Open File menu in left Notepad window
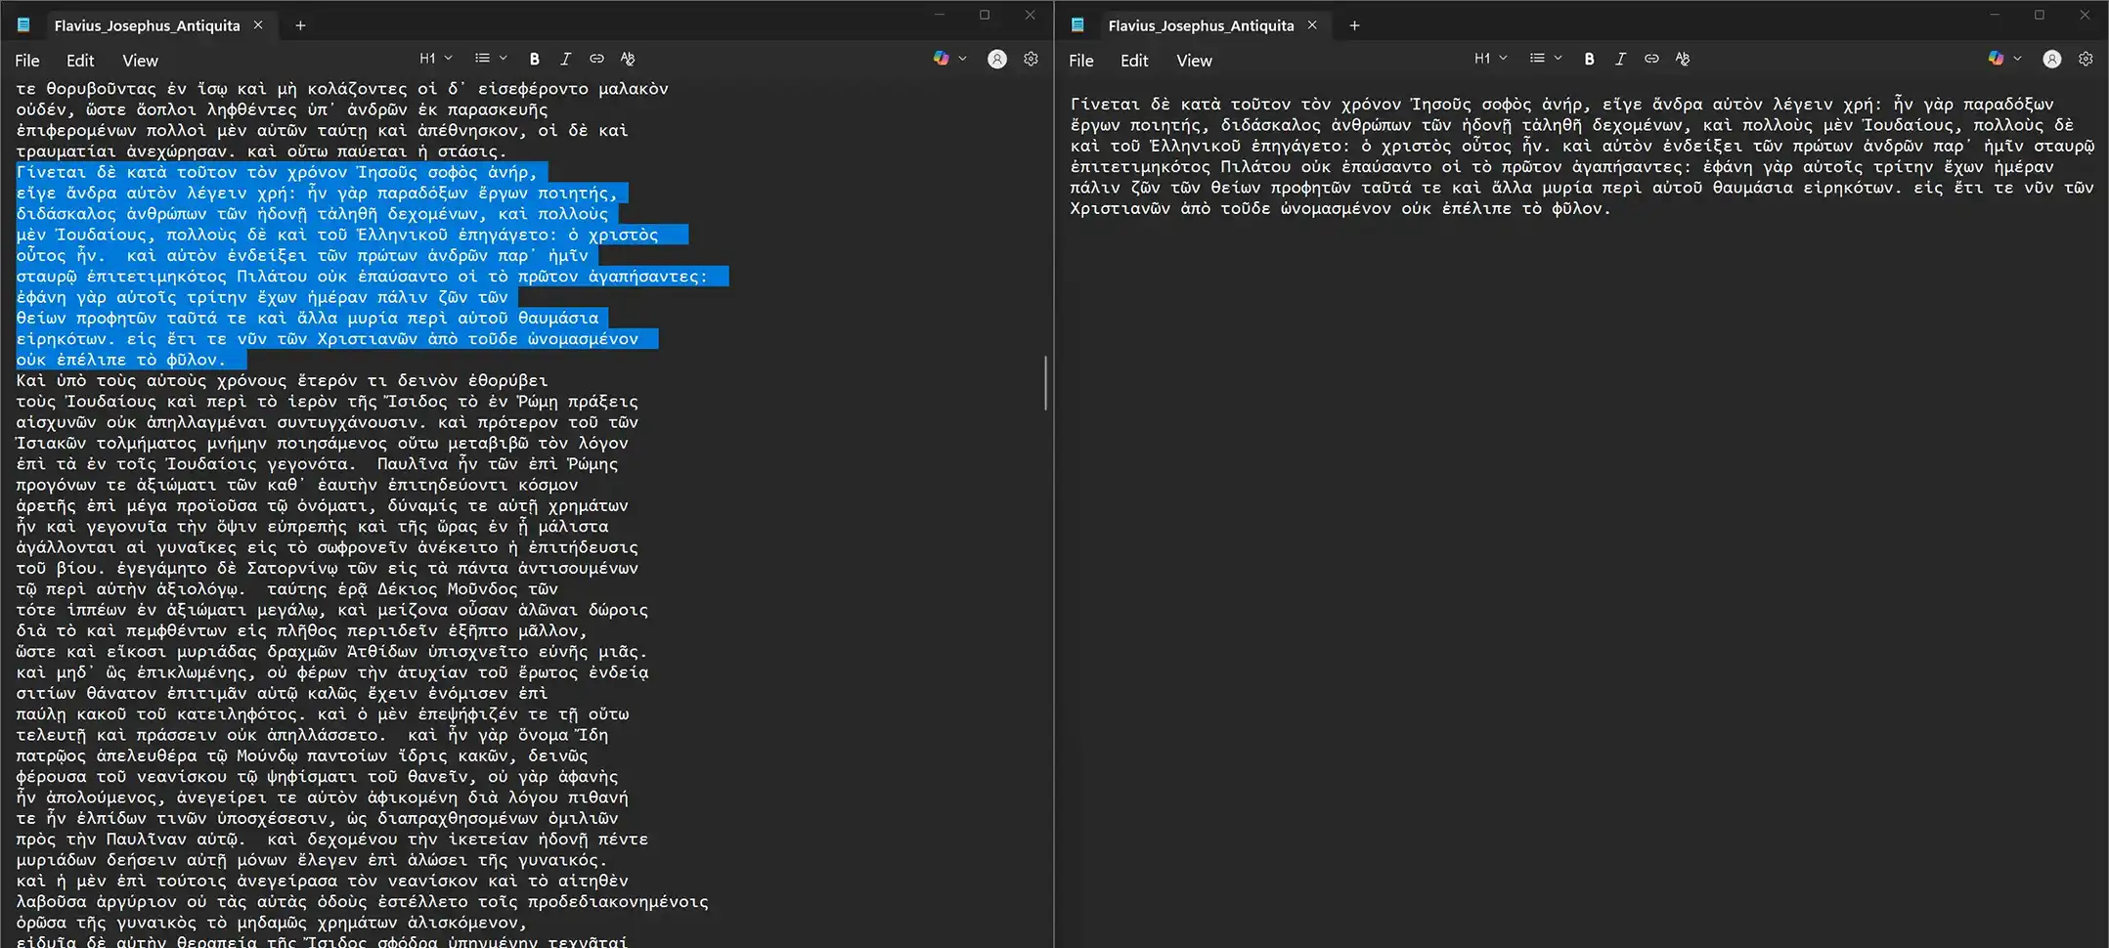Image resolution: width=2109 pixels, height=948 pixels. click(27, 61)
